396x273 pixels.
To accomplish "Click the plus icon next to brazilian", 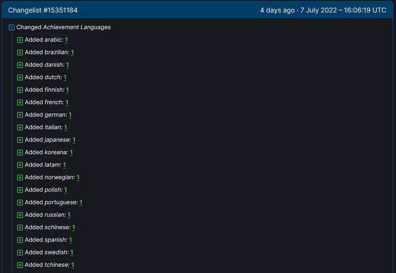I will [x=20, y=53].
